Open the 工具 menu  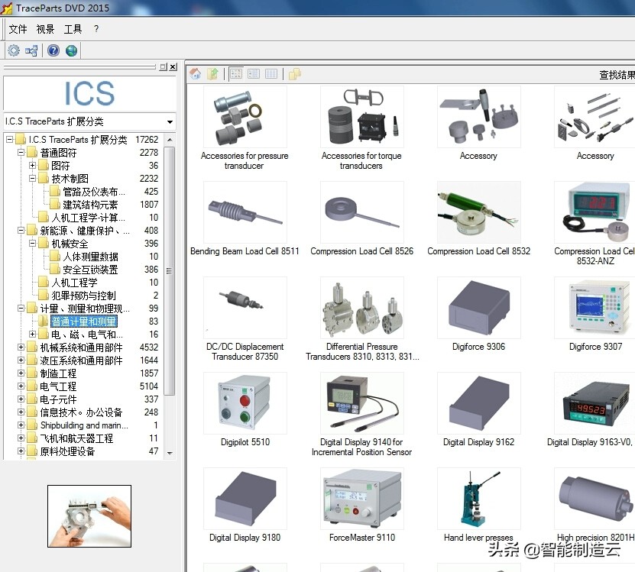point(73,29)
